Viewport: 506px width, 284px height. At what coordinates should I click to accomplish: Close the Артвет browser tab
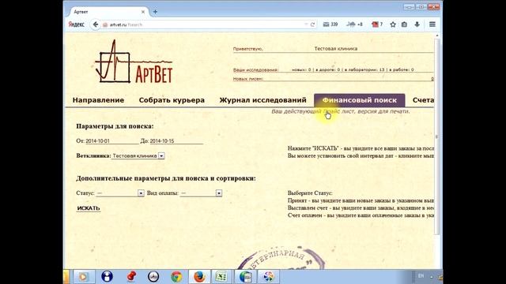143,12
